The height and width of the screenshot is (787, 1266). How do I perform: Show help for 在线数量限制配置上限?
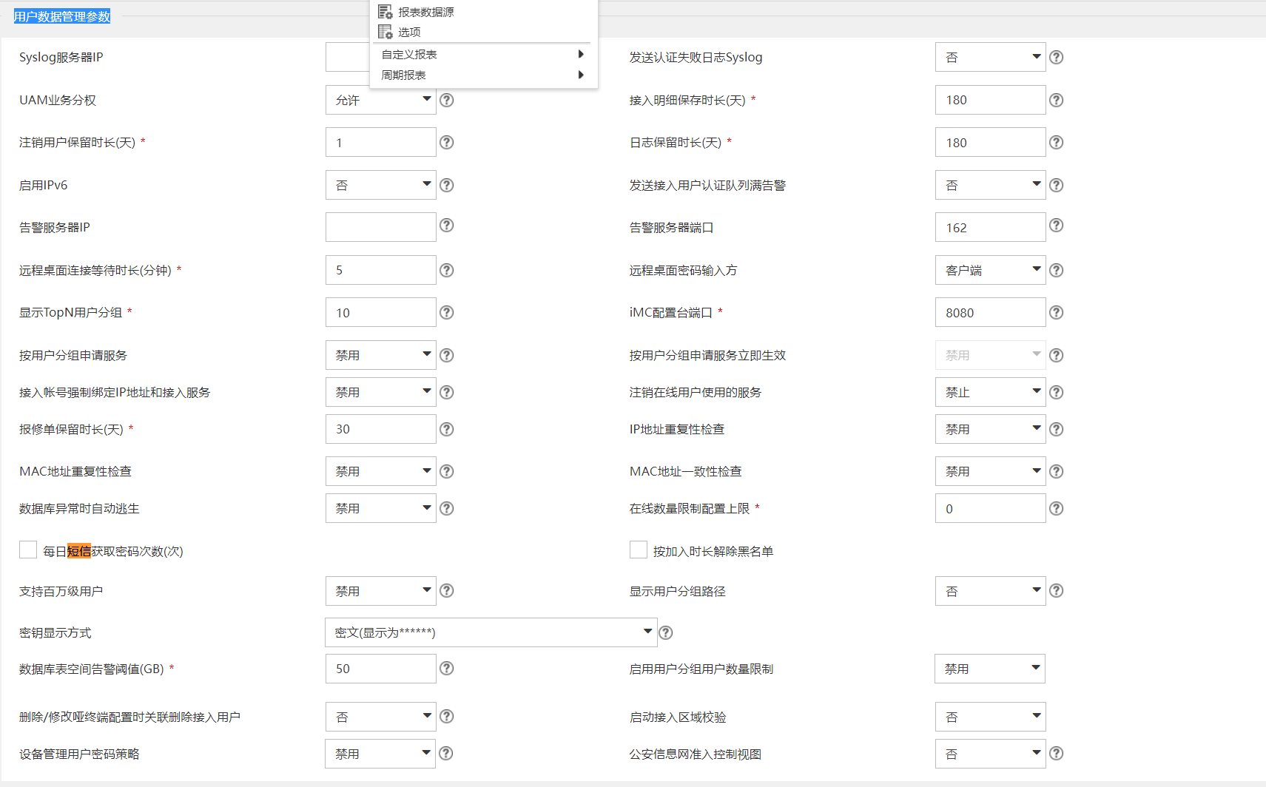point(1057,508)
